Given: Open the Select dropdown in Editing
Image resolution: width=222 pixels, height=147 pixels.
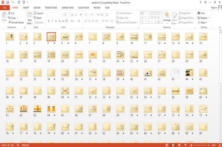Looking at the screenshot, I should coord(202,22).
